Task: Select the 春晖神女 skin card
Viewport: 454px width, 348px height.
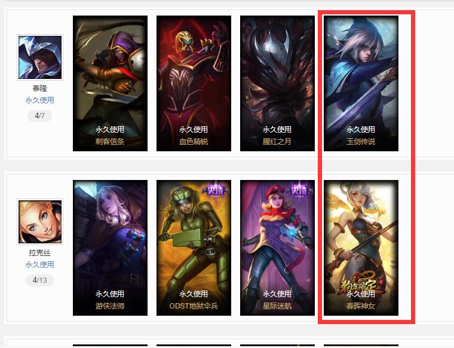Action: pos(361,248)
